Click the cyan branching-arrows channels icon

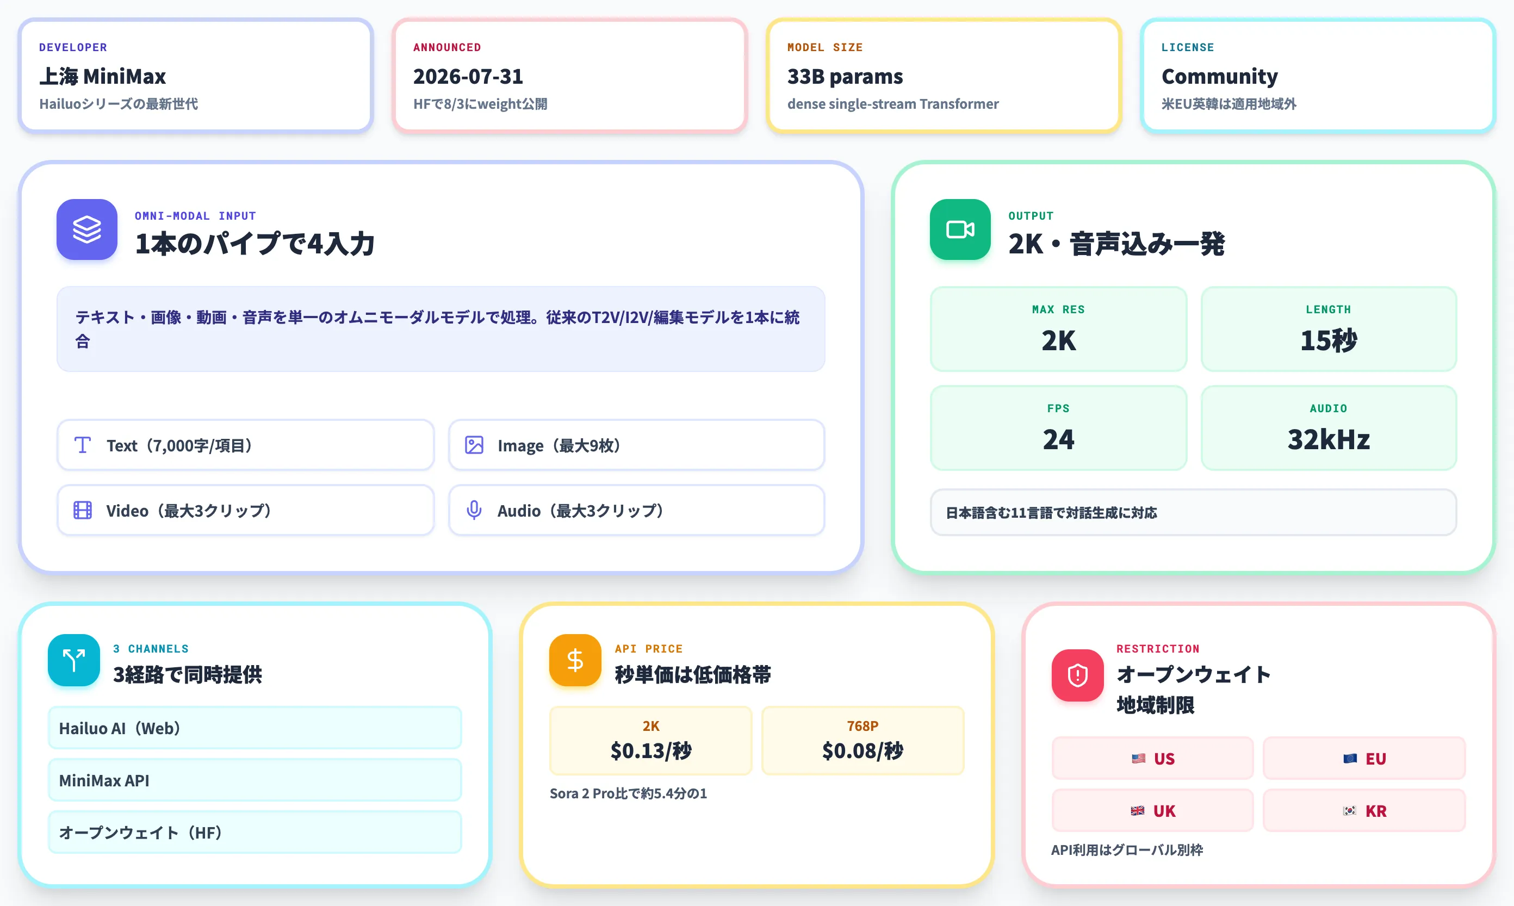74,660
